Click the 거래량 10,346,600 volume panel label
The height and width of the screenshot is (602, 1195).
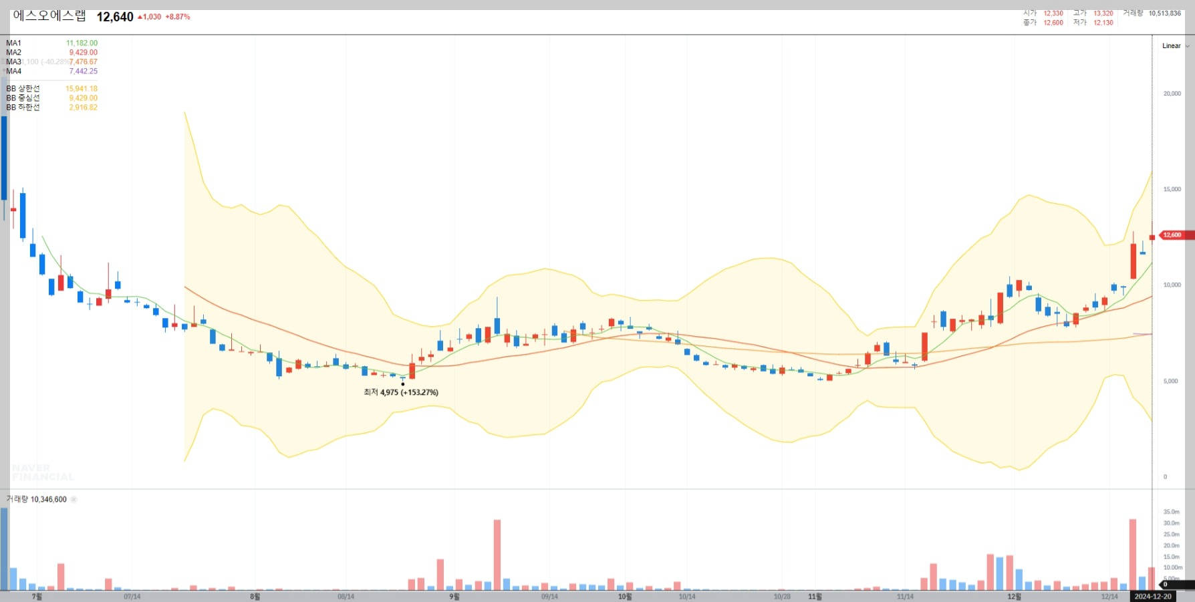pos(37,499)
